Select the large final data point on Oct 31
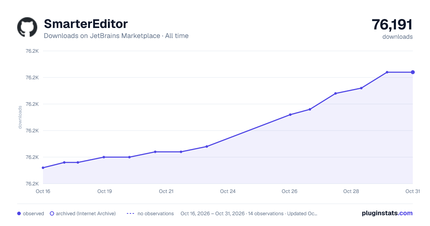Image resolution: width=430 pixels, height=226 pixels. 413,72
